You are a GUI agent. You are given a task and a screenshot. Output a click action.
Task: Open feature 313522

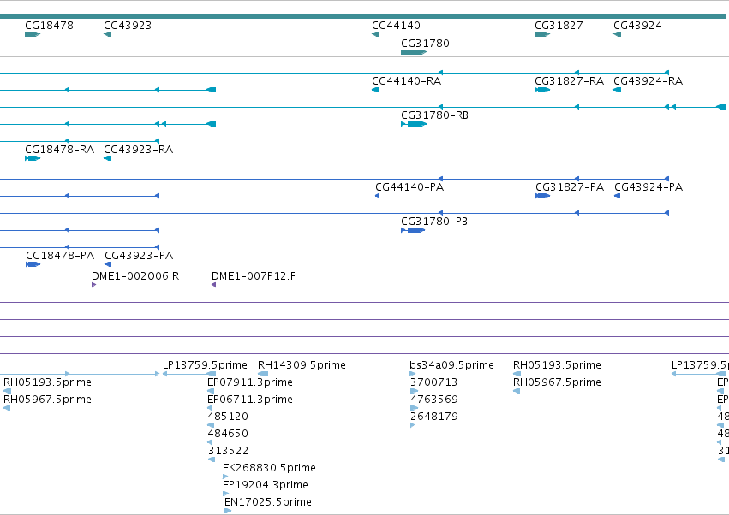228,451
